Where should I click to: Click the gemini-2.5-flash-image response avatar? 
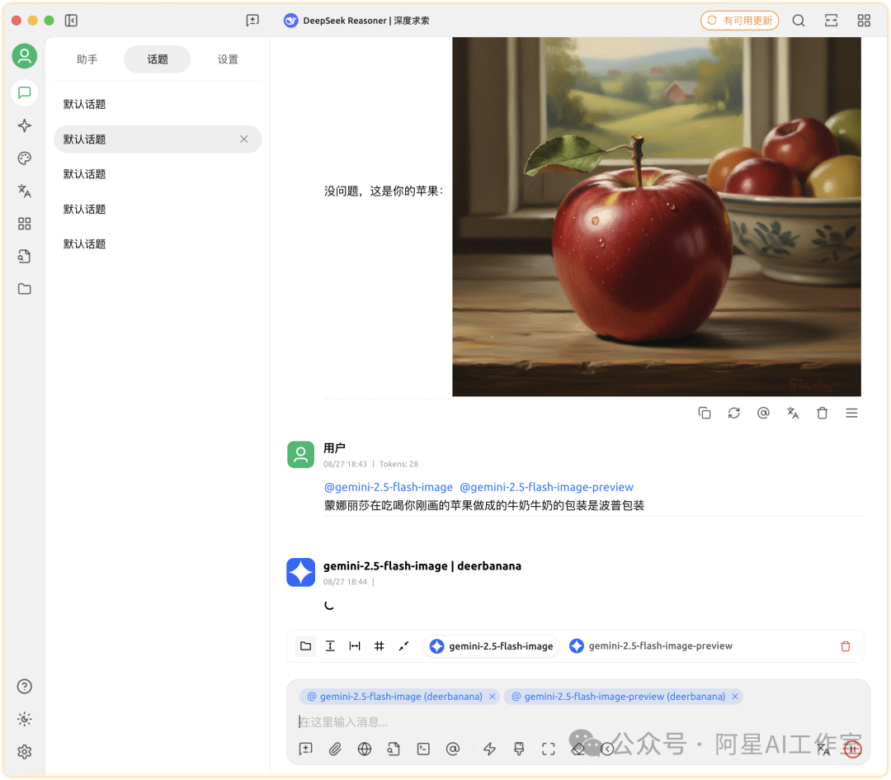(x=300, y=573)
